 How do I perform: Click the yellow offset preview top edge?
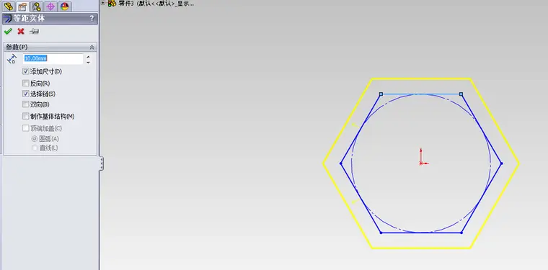click(421, 78)
